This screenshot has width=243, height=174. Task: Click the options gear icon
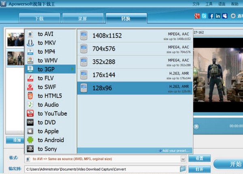click(x=233, y=16)
